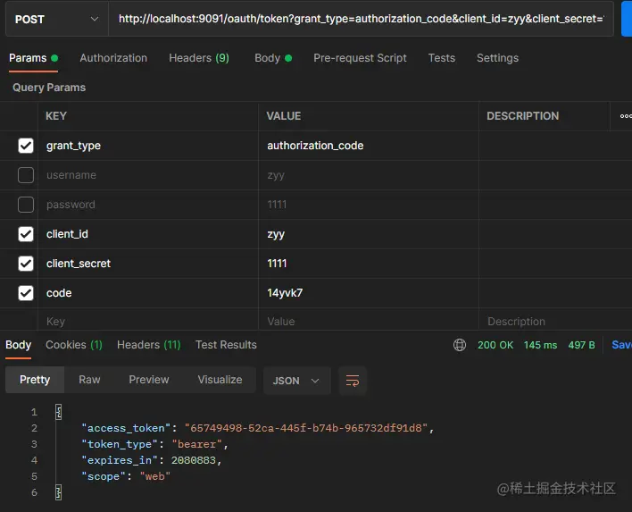Click the request URL field

point(361,19)
